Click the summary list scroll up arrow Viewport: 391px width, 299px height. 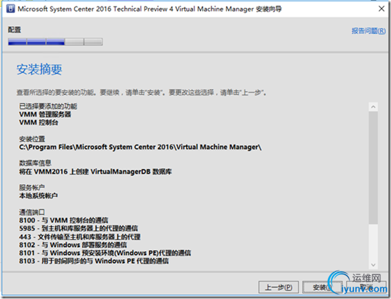tap(373, 107)
